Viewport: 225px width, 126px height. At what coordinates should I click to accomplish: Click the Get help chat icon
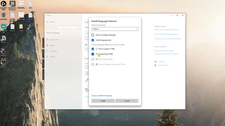(155, 62)
